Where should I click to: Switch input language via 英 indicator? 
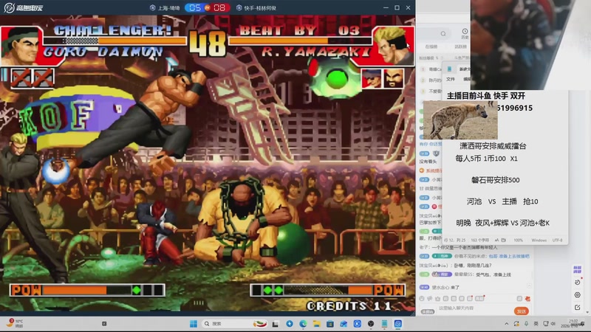point(536,324)
